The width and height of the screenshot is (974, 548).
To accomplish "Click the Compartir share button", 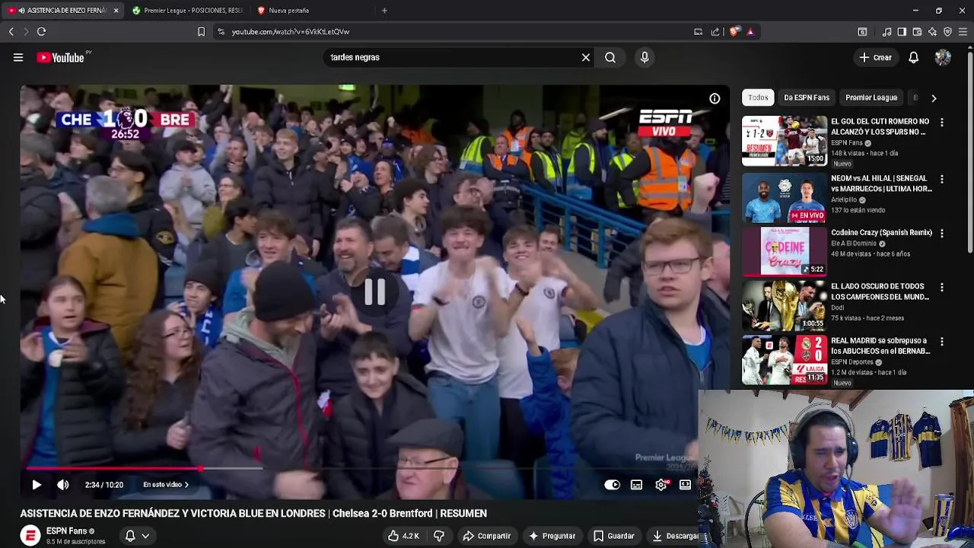I will pyautogui.click(x=487, y=536).
